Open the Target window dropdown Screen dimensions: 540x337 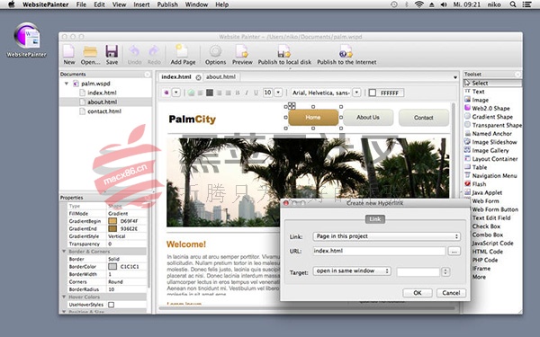pos(352,271)
